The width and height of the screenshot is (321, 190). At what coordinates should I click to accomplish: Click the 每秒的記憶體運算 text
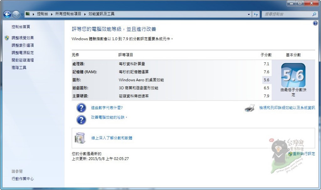(134, 72)
